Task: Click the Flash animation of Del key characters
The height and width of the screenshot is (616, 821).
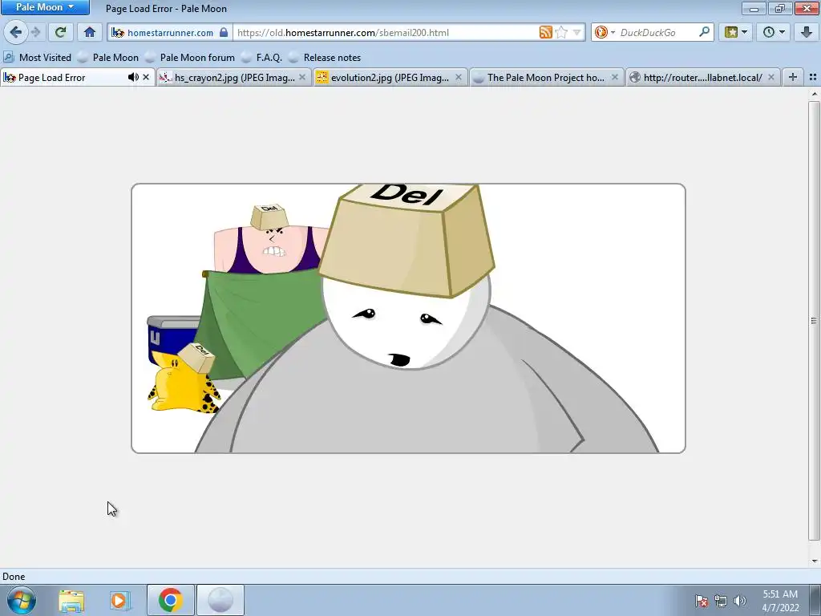Action: click(408, 318)
